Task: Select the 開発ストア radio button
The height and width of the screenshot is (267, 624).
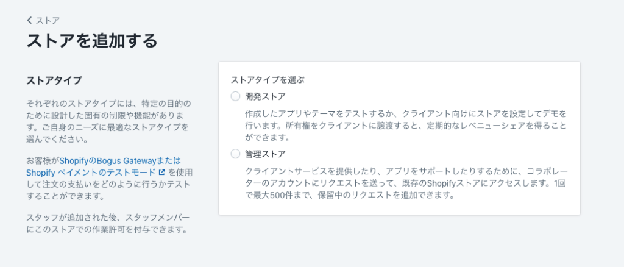Action: coord(236,96)
